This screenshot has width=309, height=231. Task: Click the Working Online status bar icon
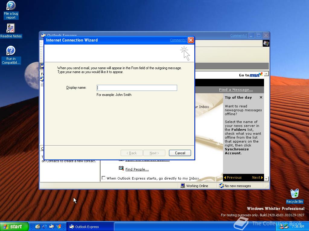pyautogui.click(x=183, y=186)
